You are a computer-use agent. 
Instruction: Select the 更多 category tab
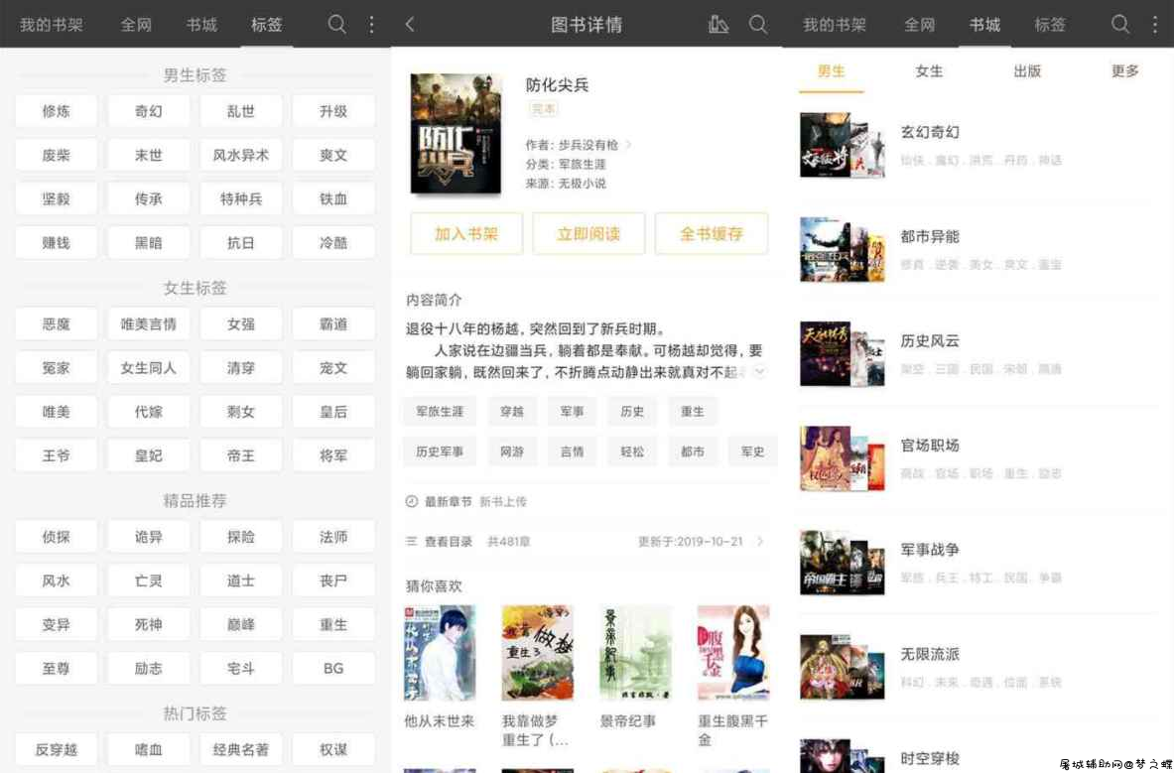[1124, 71]
